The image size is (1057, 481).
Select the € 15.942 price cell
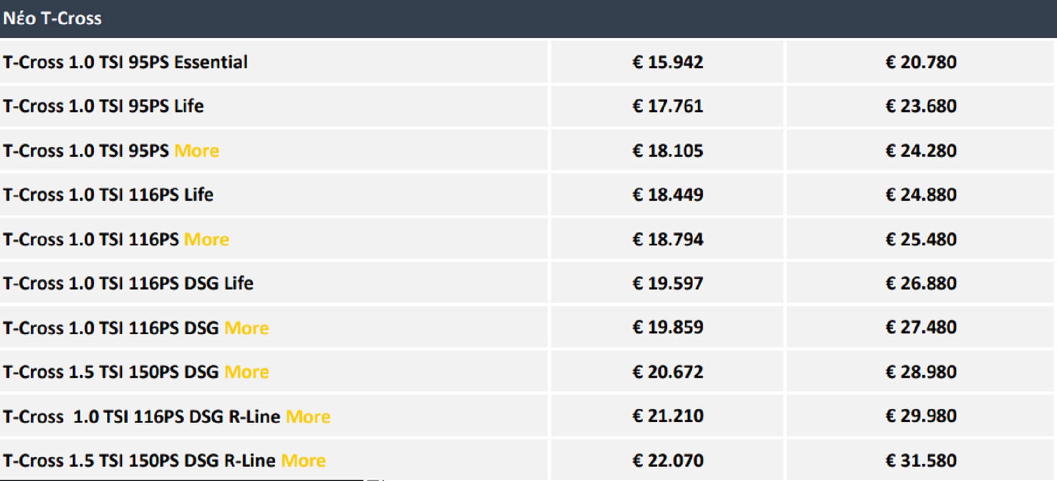point(667,62)
